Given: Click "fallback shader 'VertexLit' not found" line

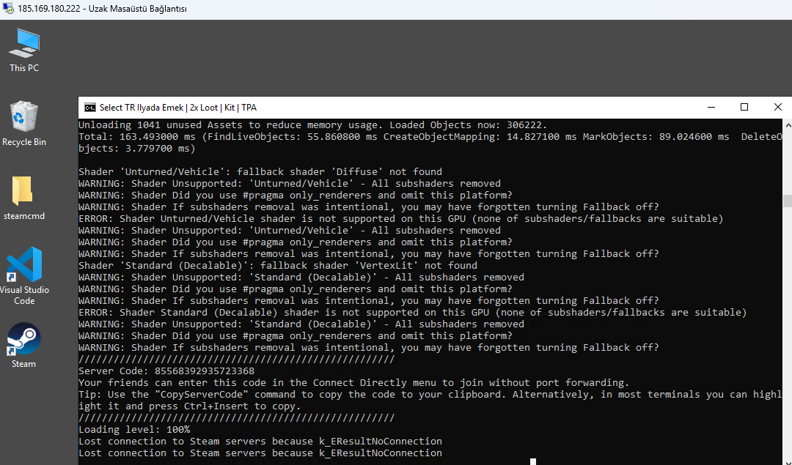Looking at the screenshot, I should pyautogui.click(x=278, y=266).
